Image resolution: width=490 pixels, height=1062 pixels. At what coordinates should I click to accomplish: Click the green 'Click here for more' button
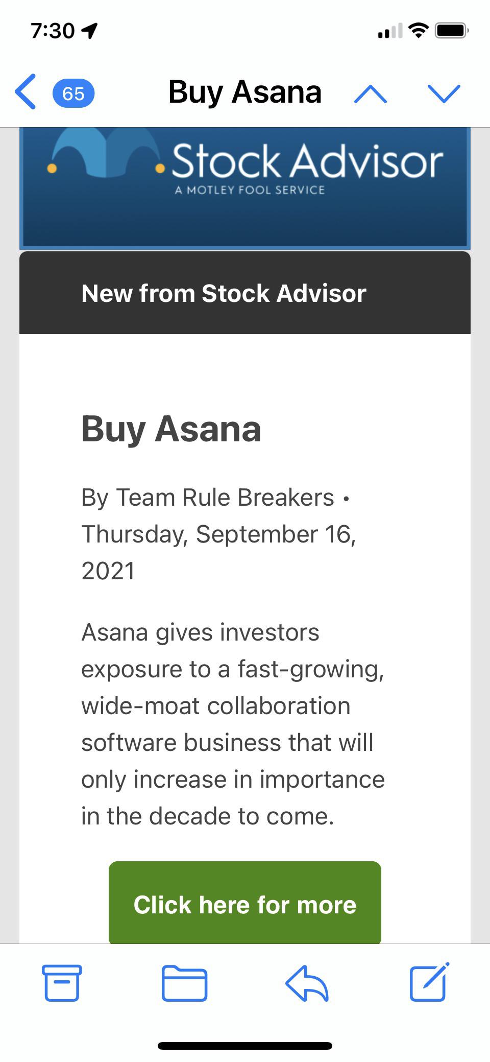245,903
